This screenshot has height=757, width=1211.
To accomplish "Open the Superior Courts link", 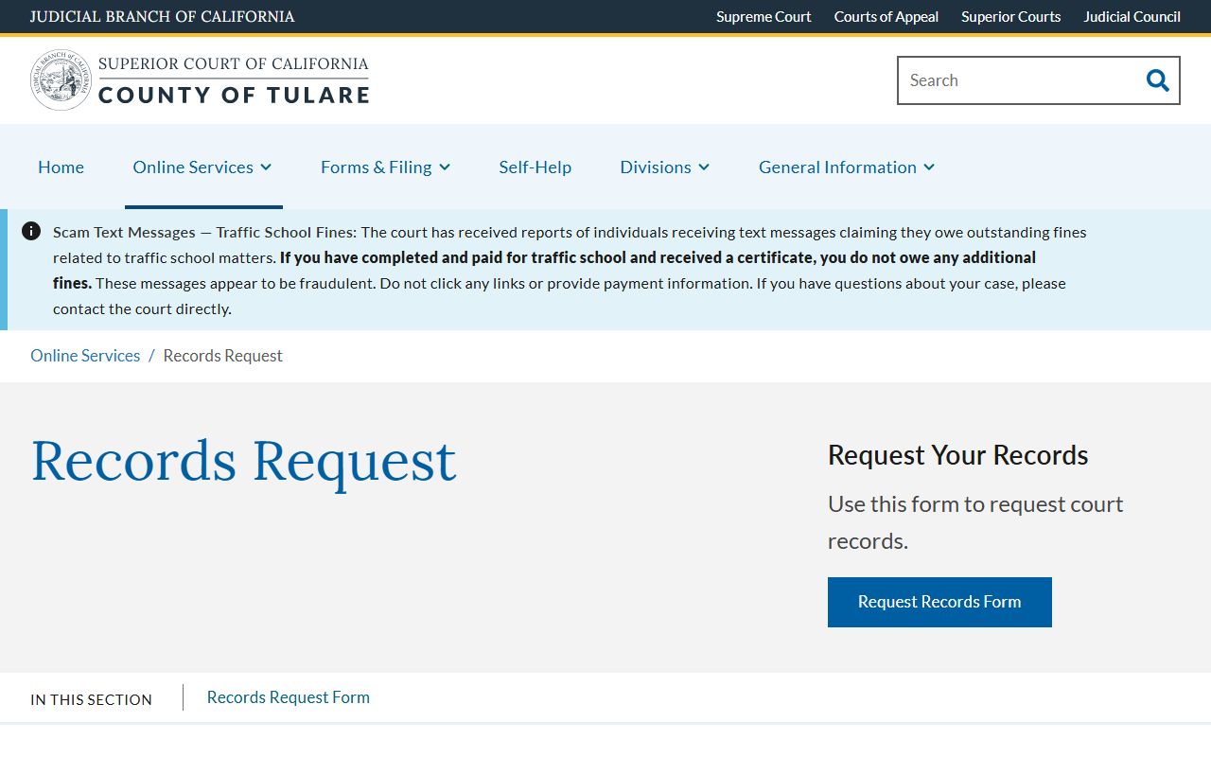I will (1011, 16).
